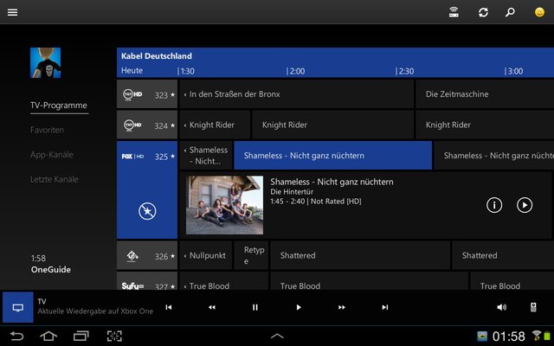Fast forward playback

(342, 307)
